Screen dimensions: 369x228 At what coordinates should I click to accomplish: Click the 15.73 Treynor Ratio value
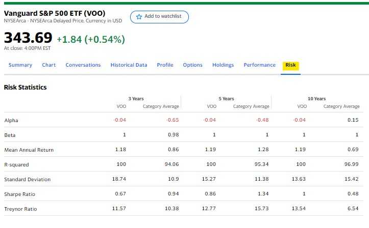pos(262,209)
